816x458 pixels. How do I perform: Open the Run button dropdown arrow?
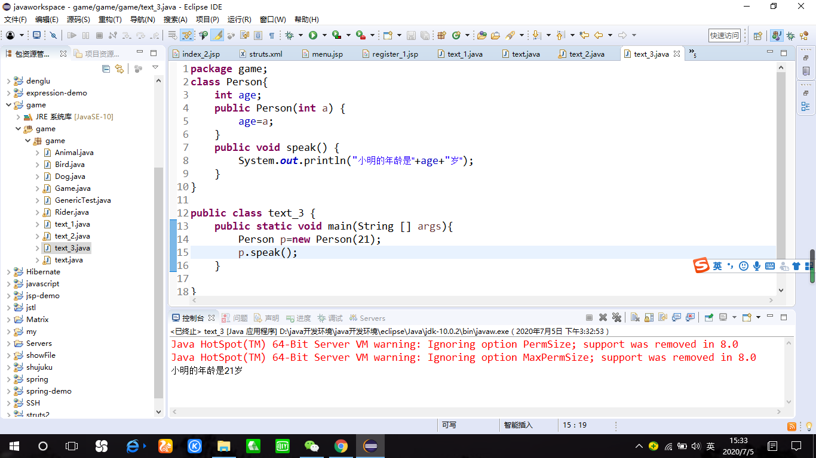click(x=324, y=35)
